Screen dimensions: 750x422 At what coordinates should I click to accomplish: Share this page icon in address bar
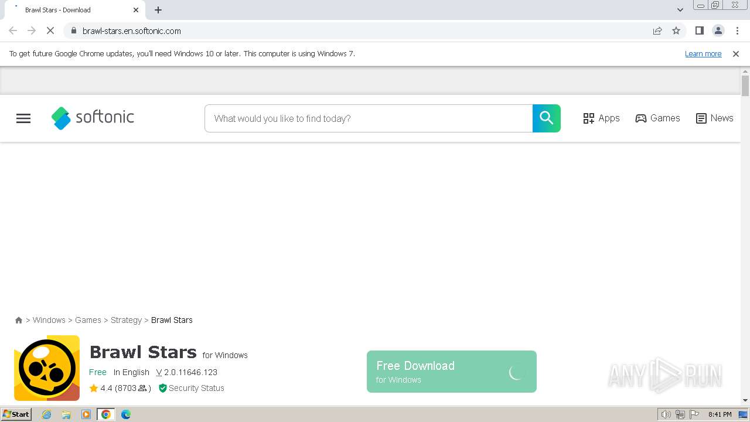657,30
